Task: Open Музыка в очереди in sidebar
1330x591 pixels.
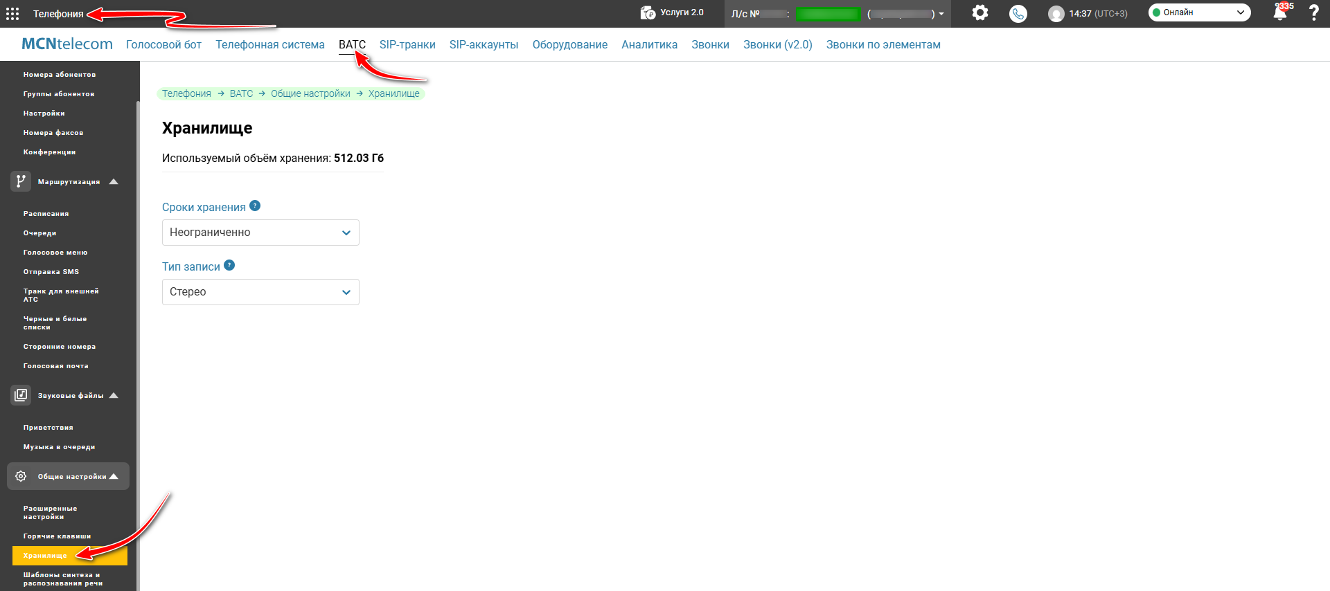Action: (x=59, y=446)
